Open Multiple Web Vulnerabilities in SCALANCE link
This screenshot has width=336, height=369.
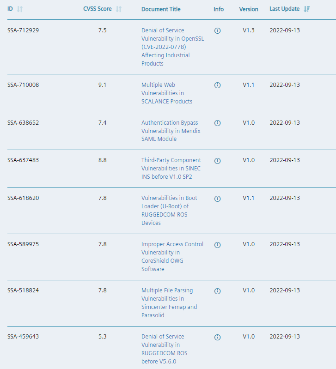(x=166, y=93)
